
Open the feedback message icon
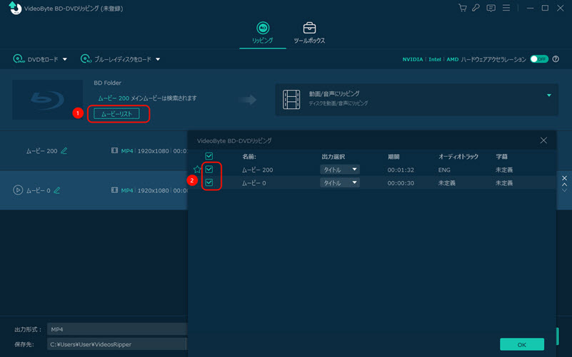(x=491, y=8)
